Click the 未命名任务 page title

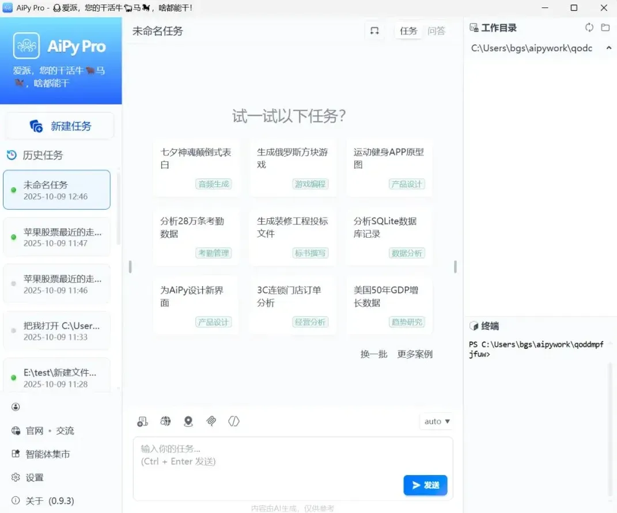[x=157, y=31]
